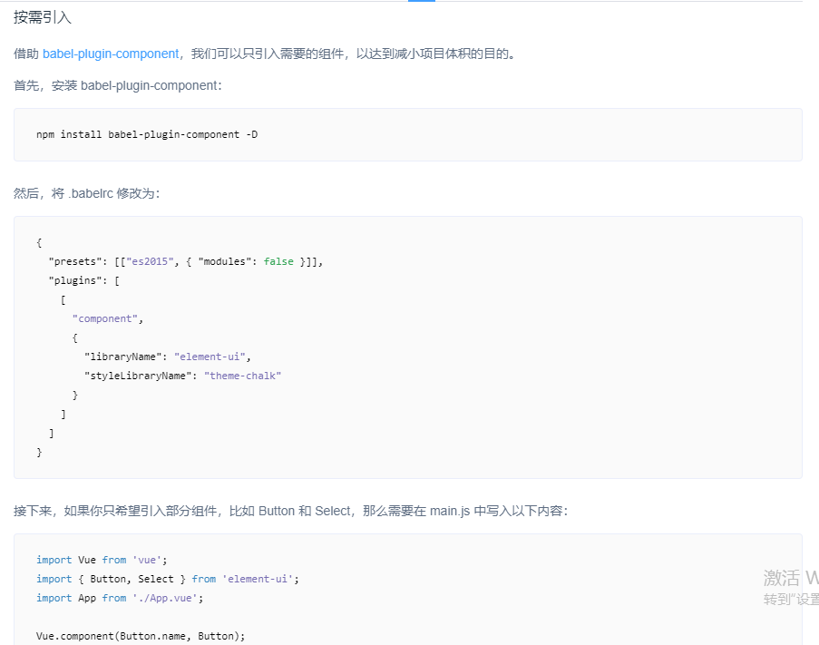
Task: Click the npm install babel-plugin-component command
Action: [147, 134]
